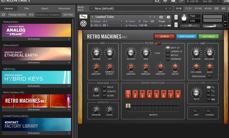Click the KSP script button in the rack header
Image resolution: width=229 pixels, height=138 pixels.
click(216, 8)
